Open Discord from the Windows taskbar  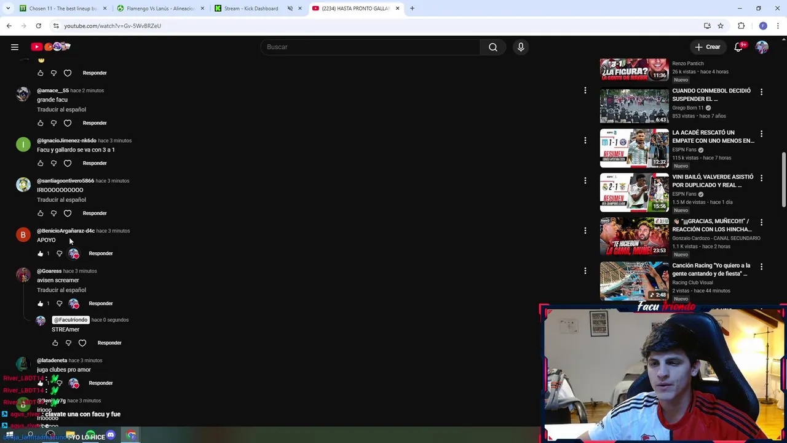click(111, 436)
